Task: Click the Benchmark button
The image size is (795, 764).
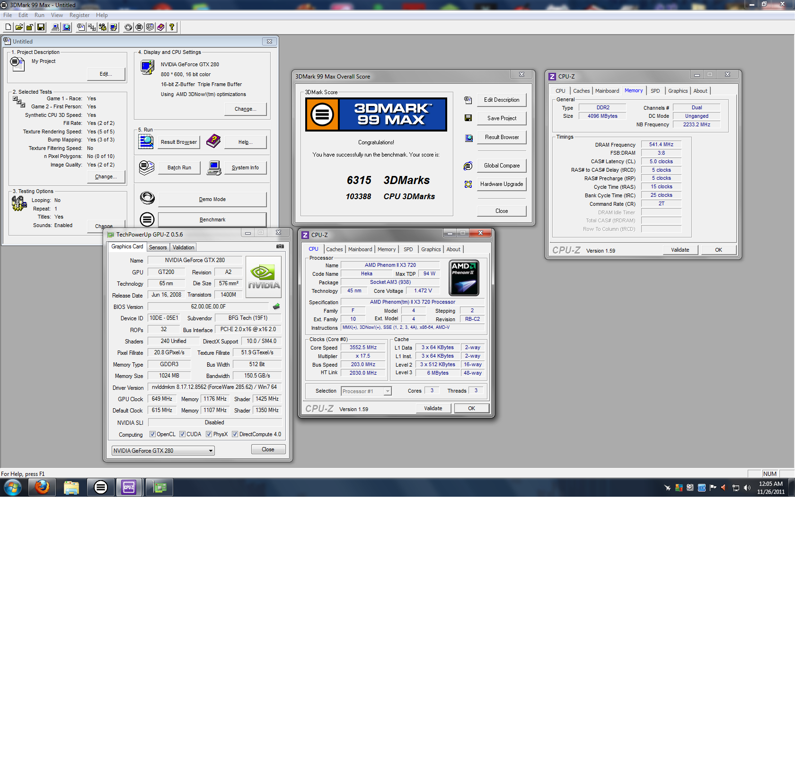Action: pyautogui.click(x=212, y=220)
